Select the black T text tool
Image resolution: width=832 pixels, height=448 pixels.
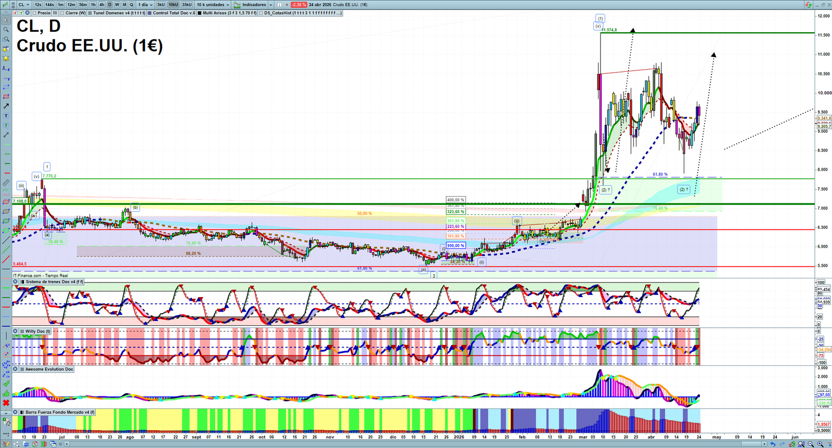pos(6,116)
